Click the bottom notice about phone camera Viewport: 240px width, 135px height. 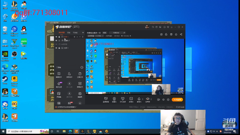66,107
